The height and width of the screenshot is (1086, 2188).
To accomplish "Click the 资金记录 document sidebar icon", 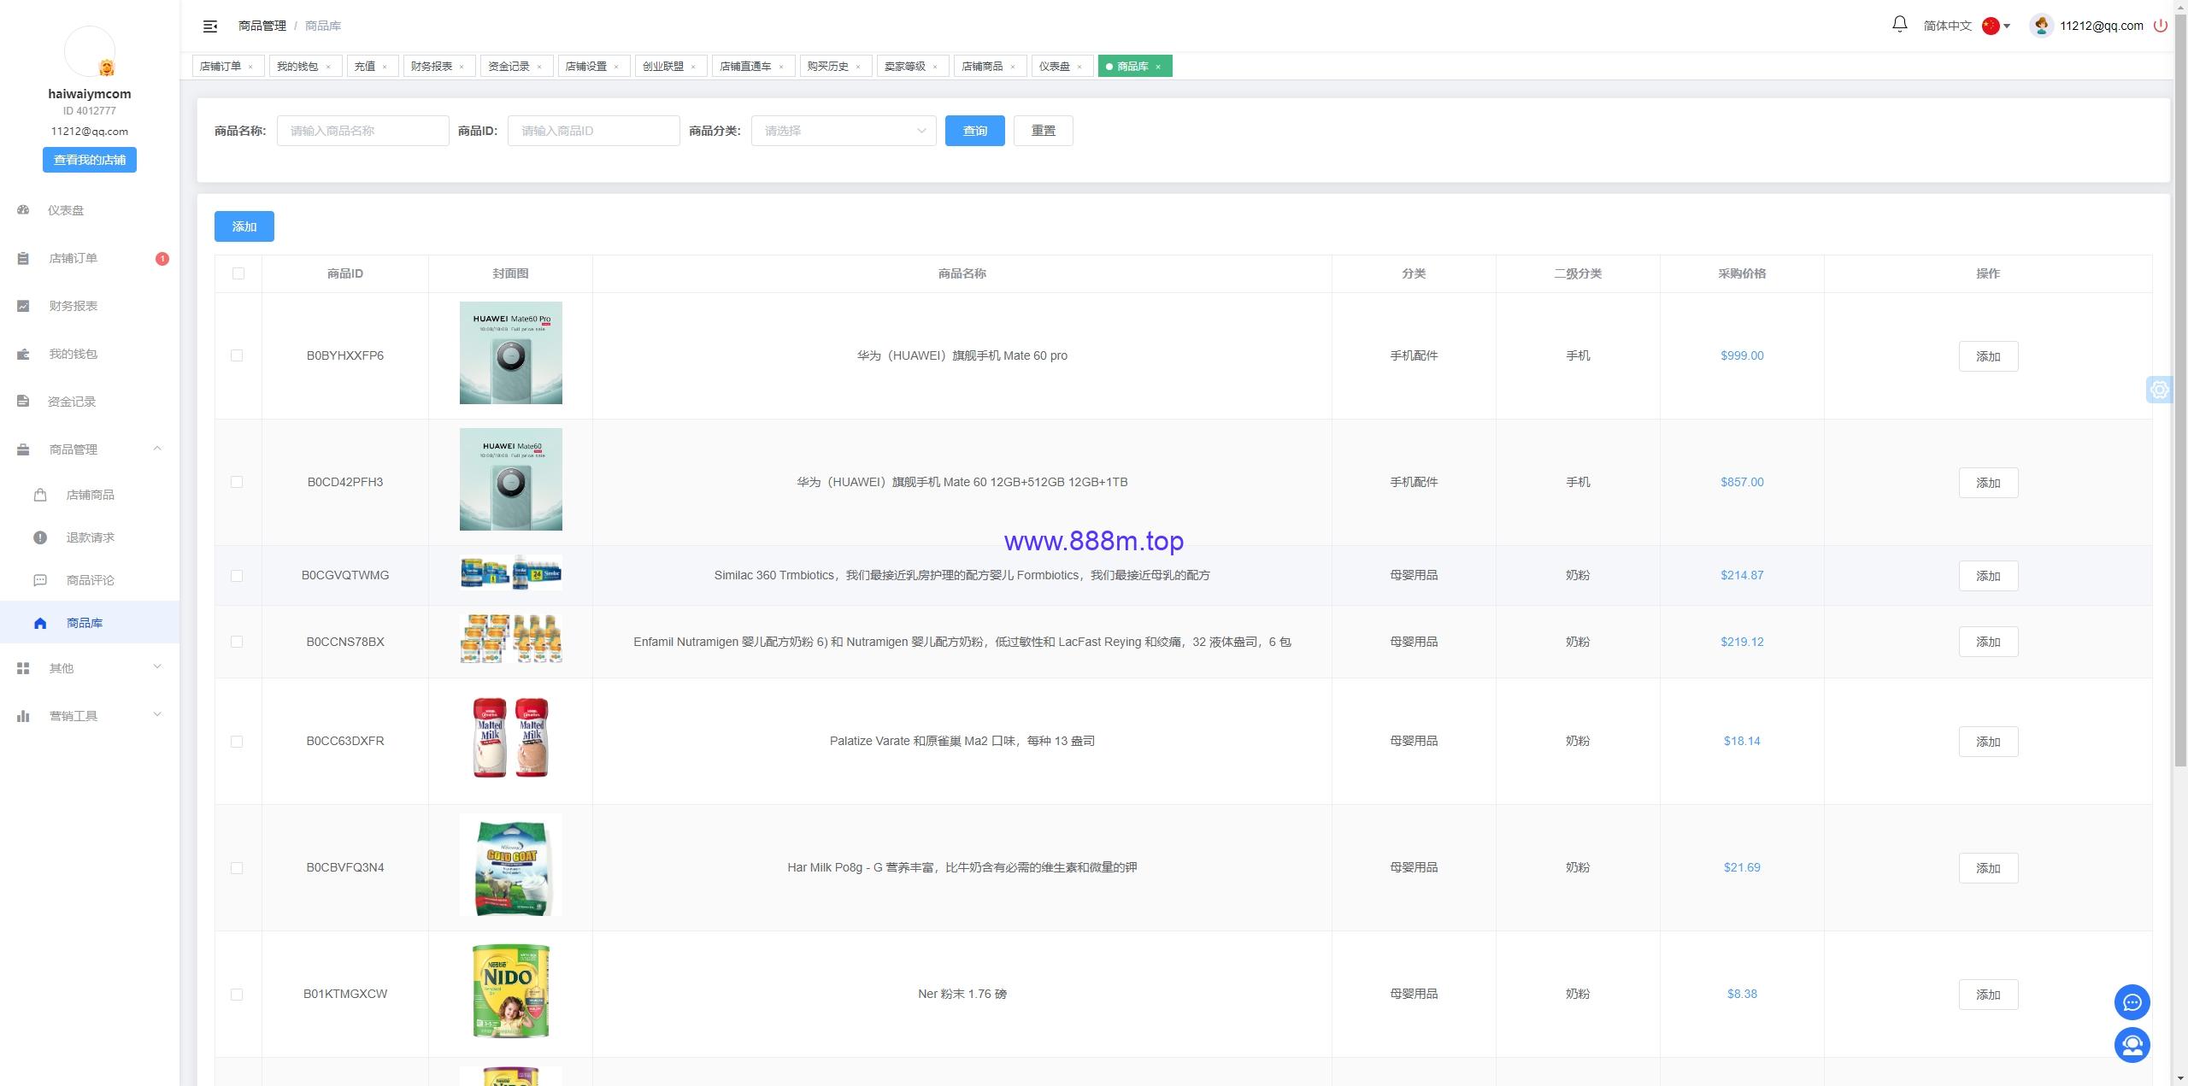I will [23, 402].
